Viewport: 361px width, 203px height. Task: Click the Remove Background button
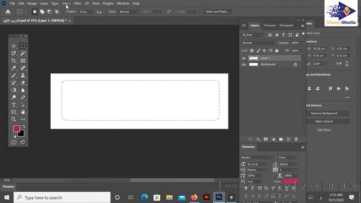point(324,113)
